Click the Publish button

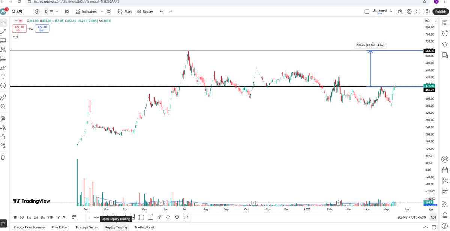pos(440,12)
